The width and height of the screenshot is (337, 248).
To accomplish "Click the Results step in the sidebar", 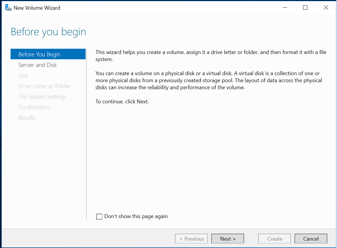I will pos(27,118).
